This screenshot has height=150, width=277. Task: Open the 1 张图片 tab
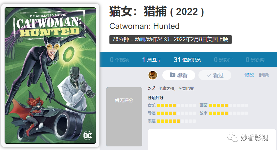[151, 60]
